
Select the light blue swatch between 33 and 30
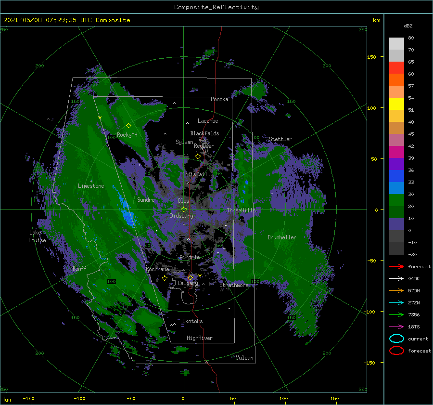pyautogui.click(x=396, y=188)
